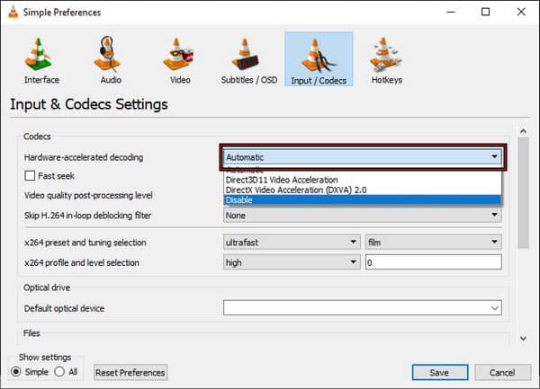Select the All show settings radio
Screen dimensions: 540x389
point(59,371)
